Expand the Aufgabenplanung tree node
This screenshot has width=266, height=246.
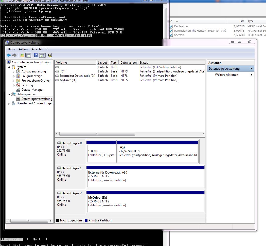pos(14,72)
